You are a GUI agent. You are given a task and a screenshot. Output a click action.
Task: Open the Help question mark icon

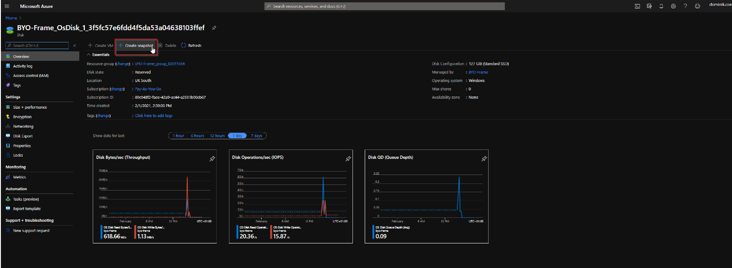[685, 6]
